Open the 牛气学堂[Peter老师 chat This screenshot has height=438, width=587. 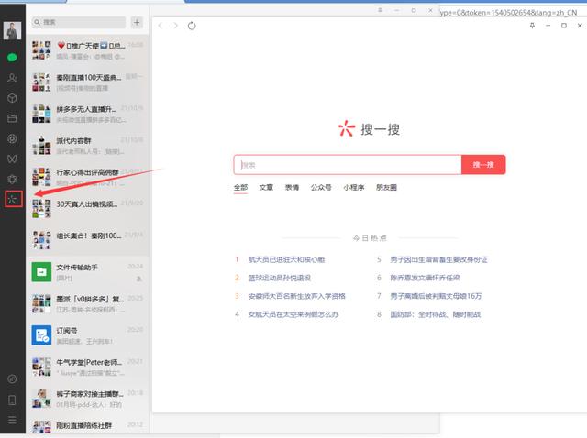[x=88, y=367]
